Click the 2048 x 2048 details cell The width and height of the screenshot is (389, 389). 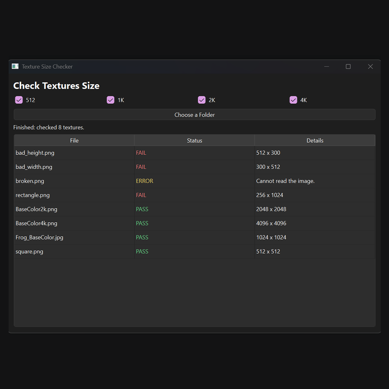[x=315, y=209]
